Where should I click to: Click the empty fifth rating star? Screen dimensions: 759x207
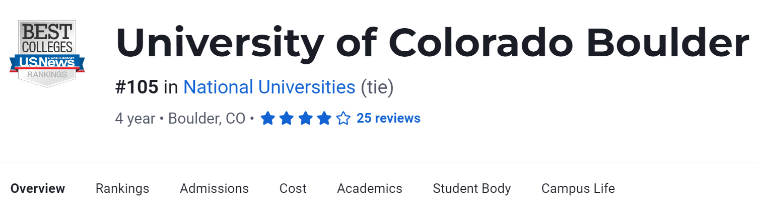coord(343,119)
